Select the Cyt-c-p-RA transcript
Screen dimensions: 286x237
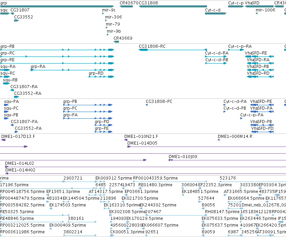[x=236, y=50]
